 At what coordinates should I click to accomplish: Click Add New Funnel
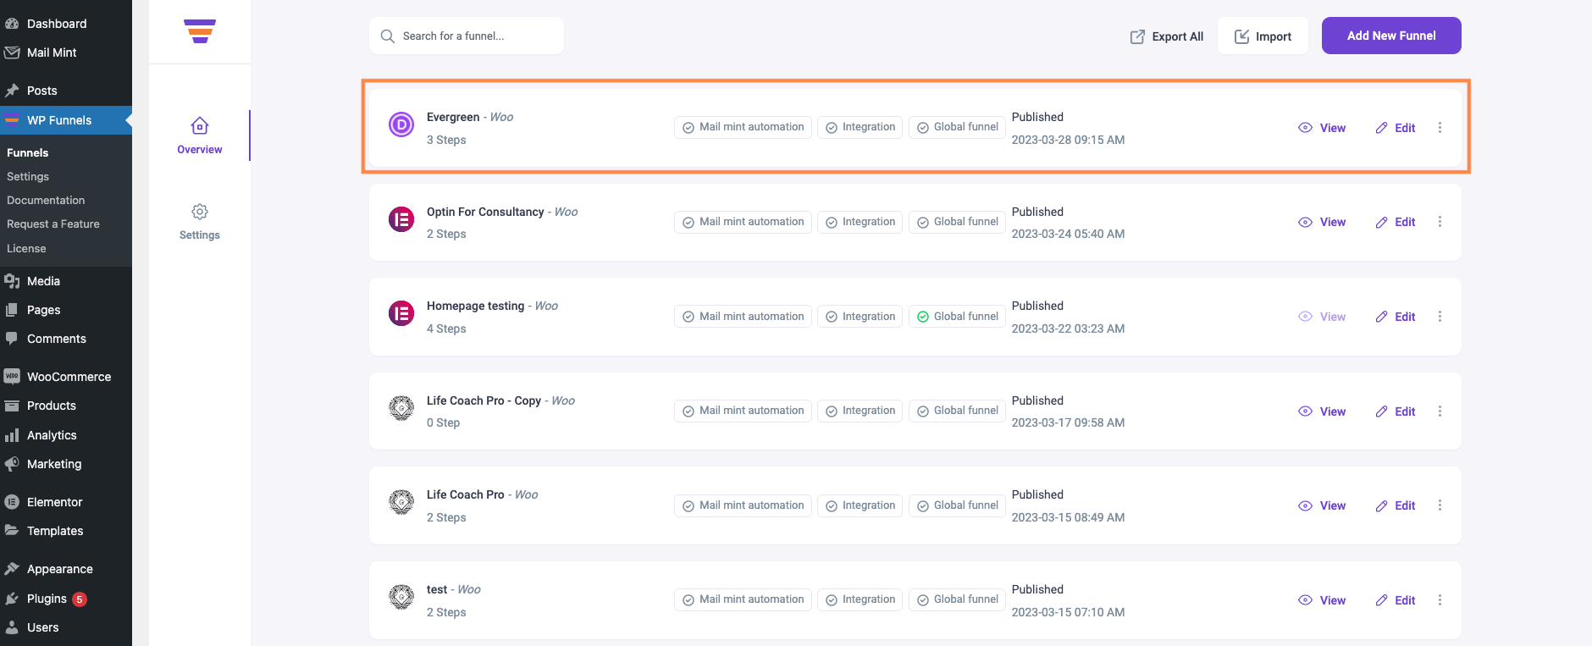click(x=1391, y=36)
